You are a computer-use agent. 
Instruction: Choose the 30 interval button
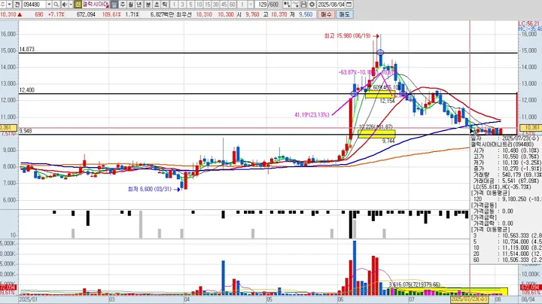(216, 5)
